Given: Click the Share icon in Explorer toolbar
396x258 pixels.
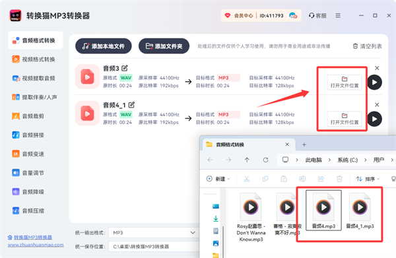Looking at the screenshot, I should click(x=321, y=179).
